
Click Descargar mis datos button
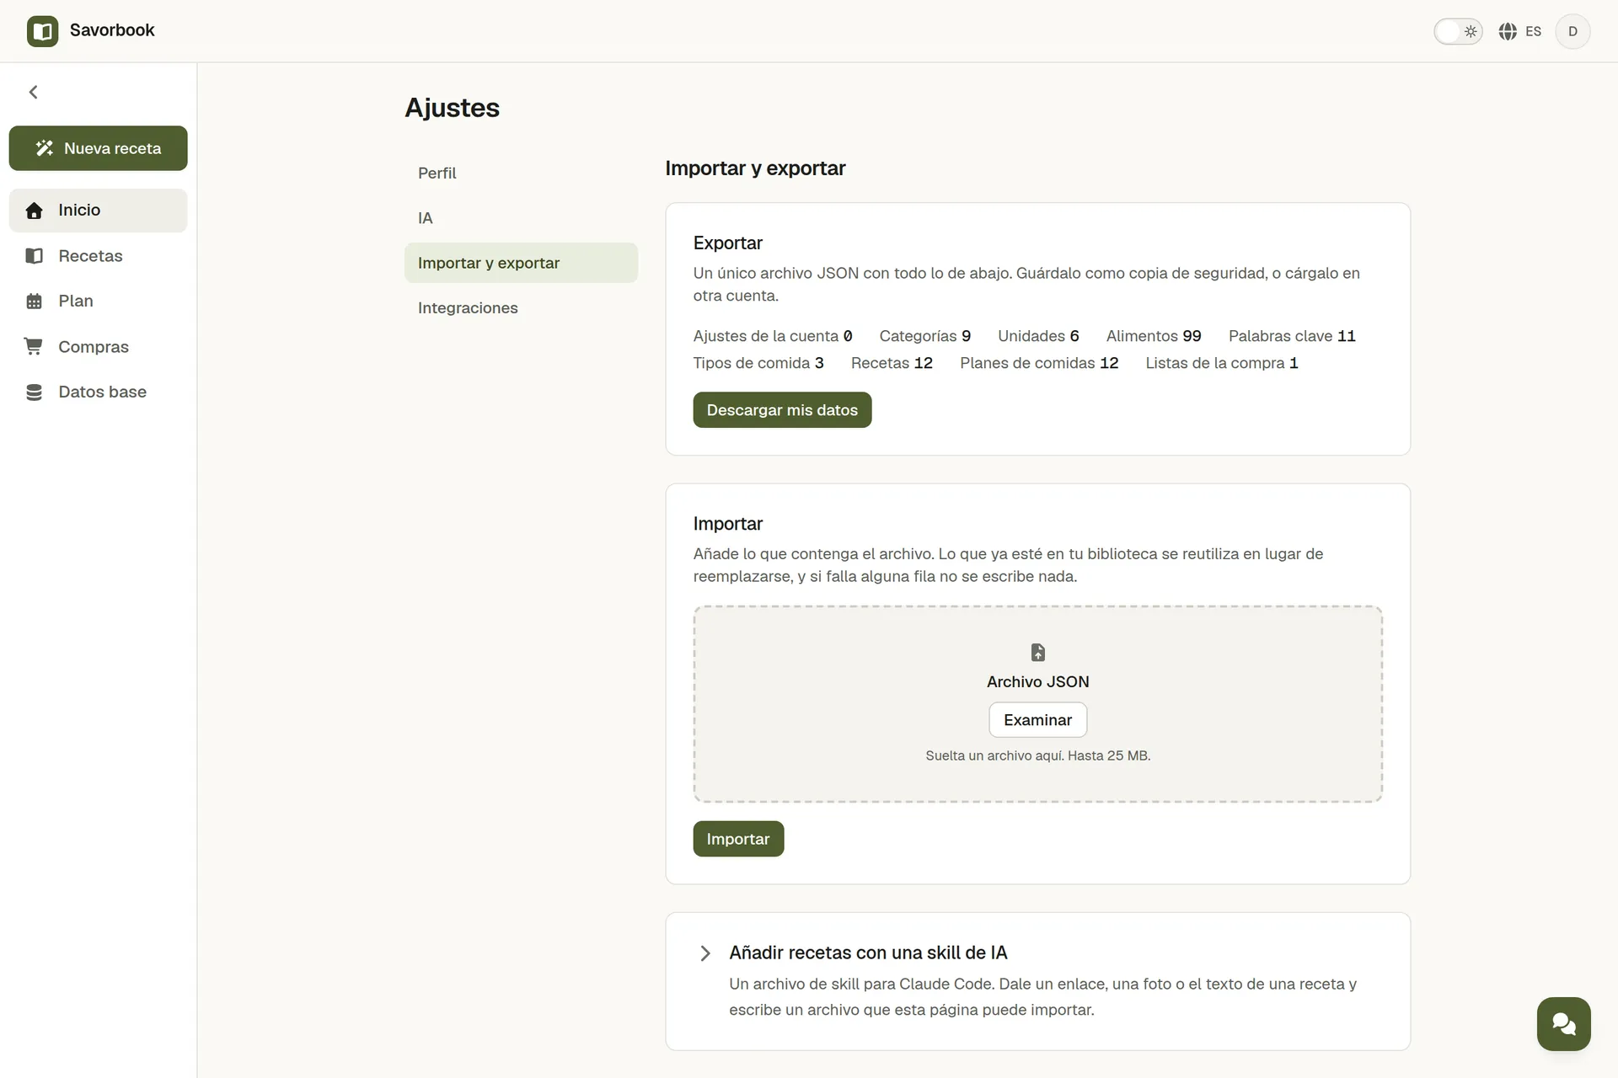[x=782, y=410]
